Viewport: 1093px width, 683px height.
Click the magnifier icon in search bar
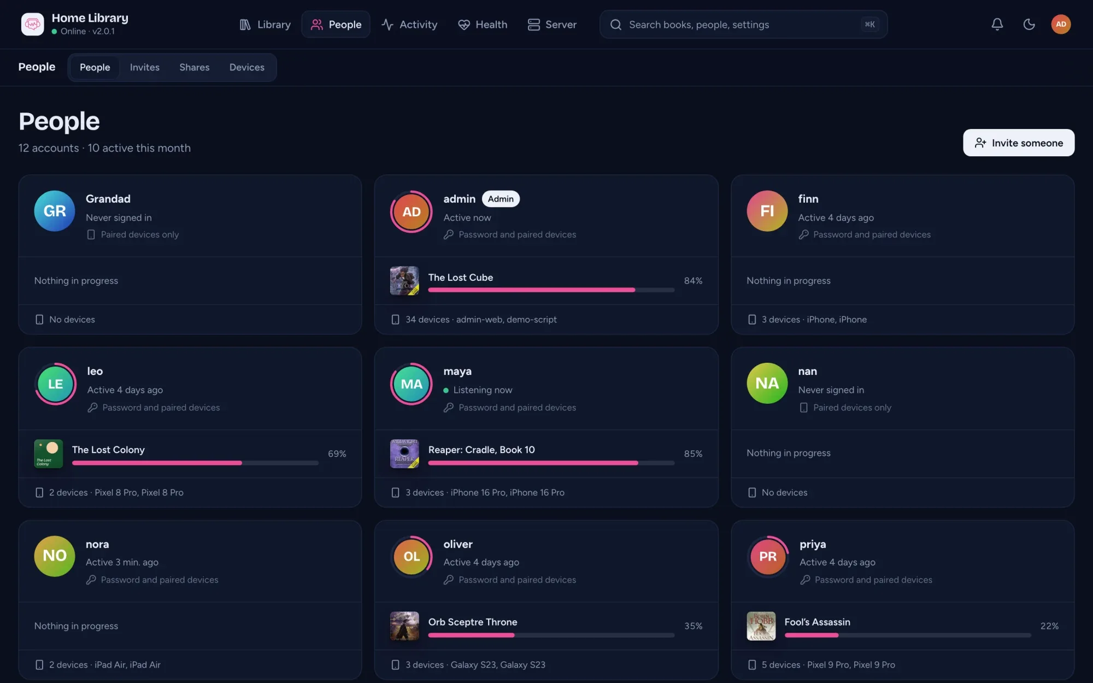click(615, 25)
